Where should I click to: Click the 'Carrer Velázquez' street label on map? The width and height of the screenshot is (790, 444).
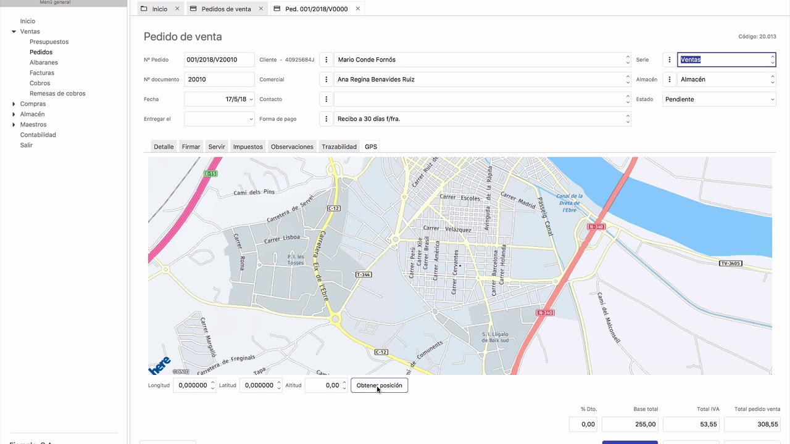coord(447,228)
